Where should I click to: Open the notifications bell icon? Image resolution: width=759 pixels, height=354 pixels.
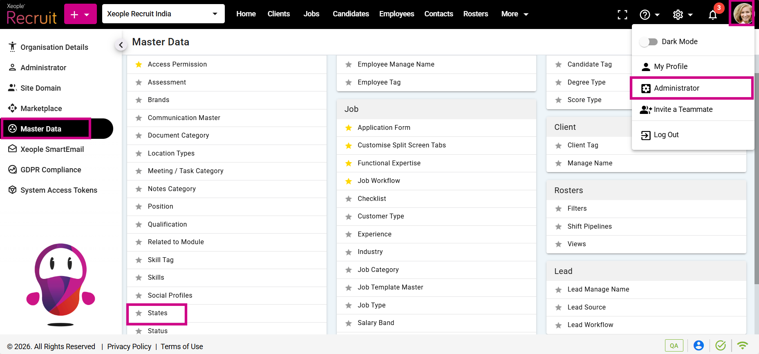pos(713,15)
